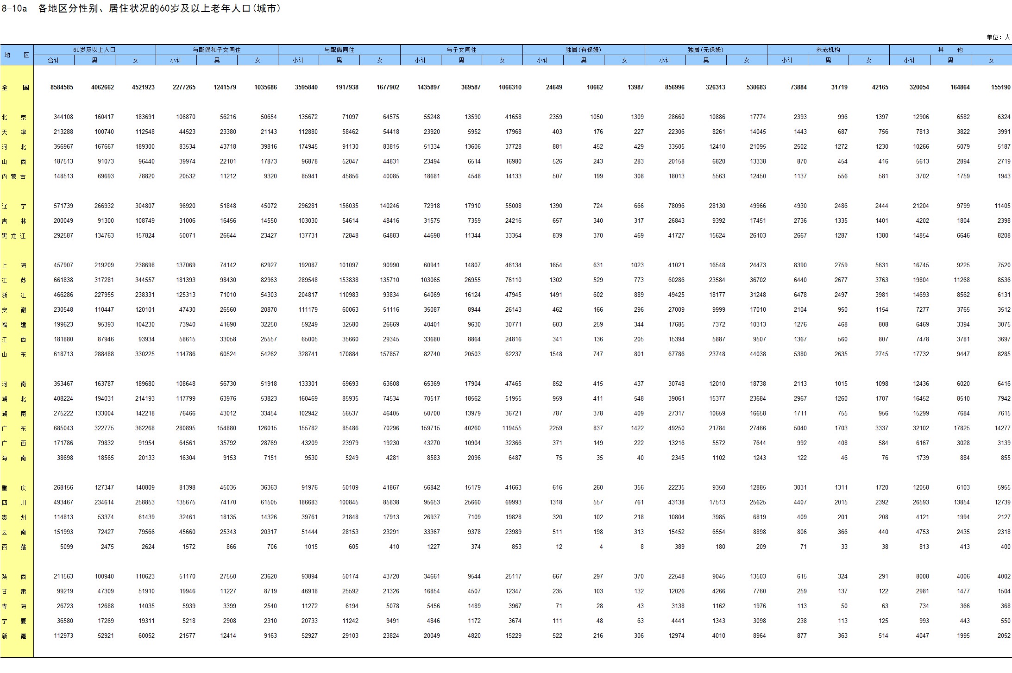Click Shandong value 328741
Viewport: 1012px width, 673px height.
[x=308, y=354]
